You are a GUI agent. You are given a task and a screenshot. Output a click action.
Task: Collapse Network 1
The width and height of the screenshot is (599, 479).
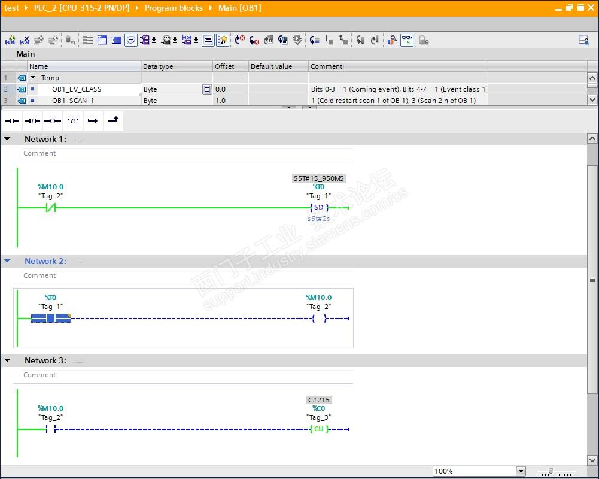tap(7, 139)
